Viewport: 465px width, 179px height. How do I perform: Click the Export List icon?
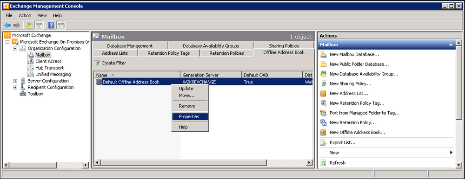tap(324, 143)
